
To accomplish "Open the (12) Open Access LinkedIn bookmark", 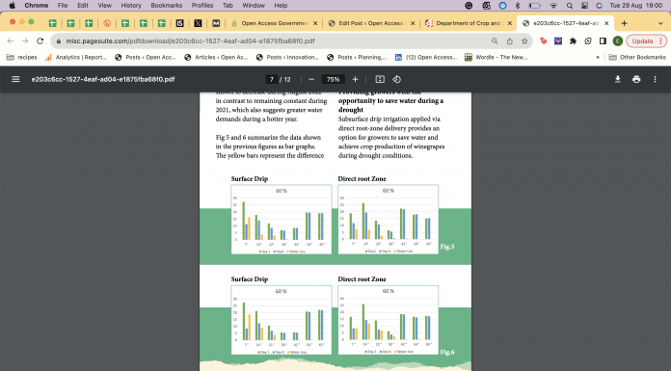I will pyautogui.click(x=426, y=58).
